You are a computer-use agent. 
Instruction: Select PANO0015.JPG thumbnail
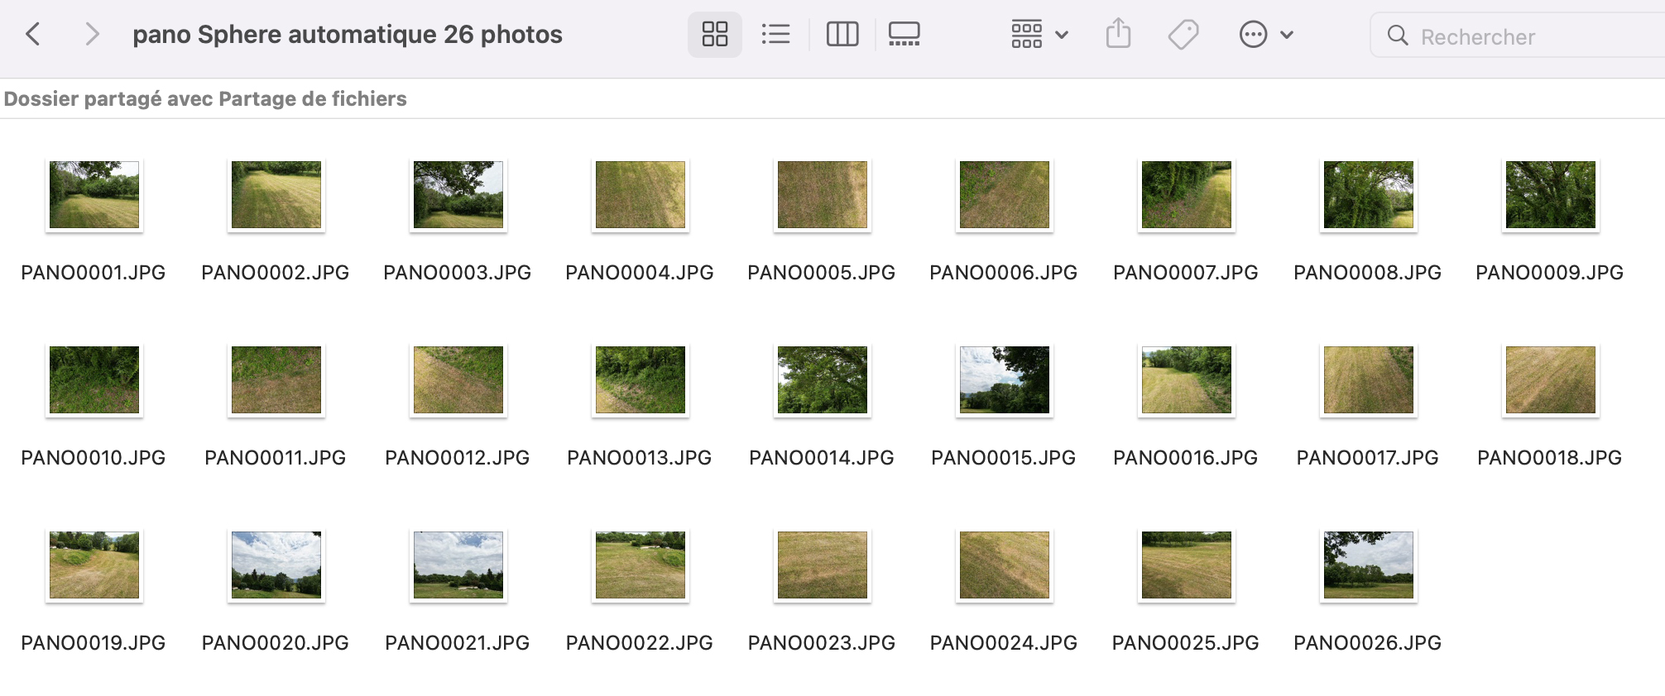pyautogui.click(x=1005, y=380)
